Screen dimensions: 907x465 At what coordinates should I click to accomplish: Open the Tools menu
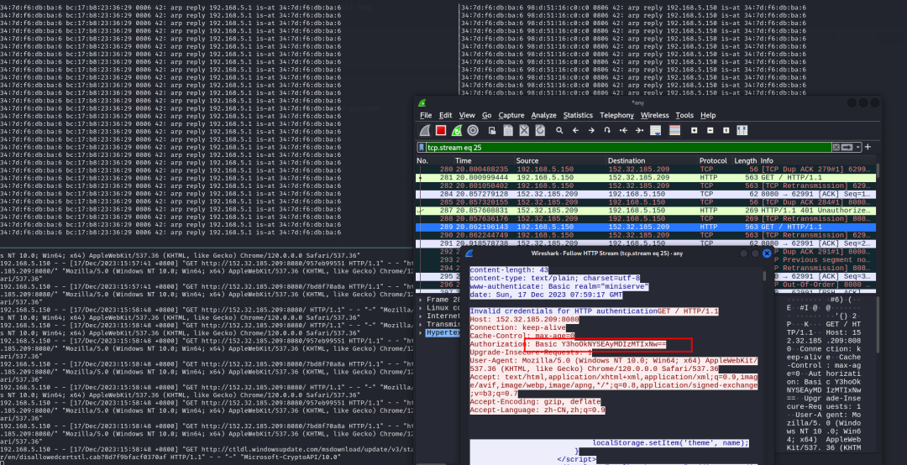[x=684, y=115]
